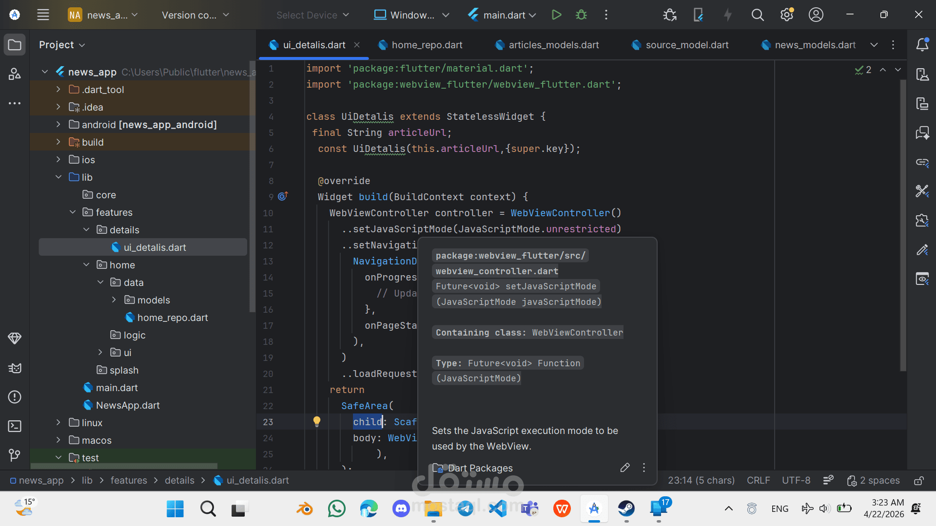Open the Problems tool window icon
This screenshot has width=936, height=526.
pyautogui.click(x=15, y=397)
